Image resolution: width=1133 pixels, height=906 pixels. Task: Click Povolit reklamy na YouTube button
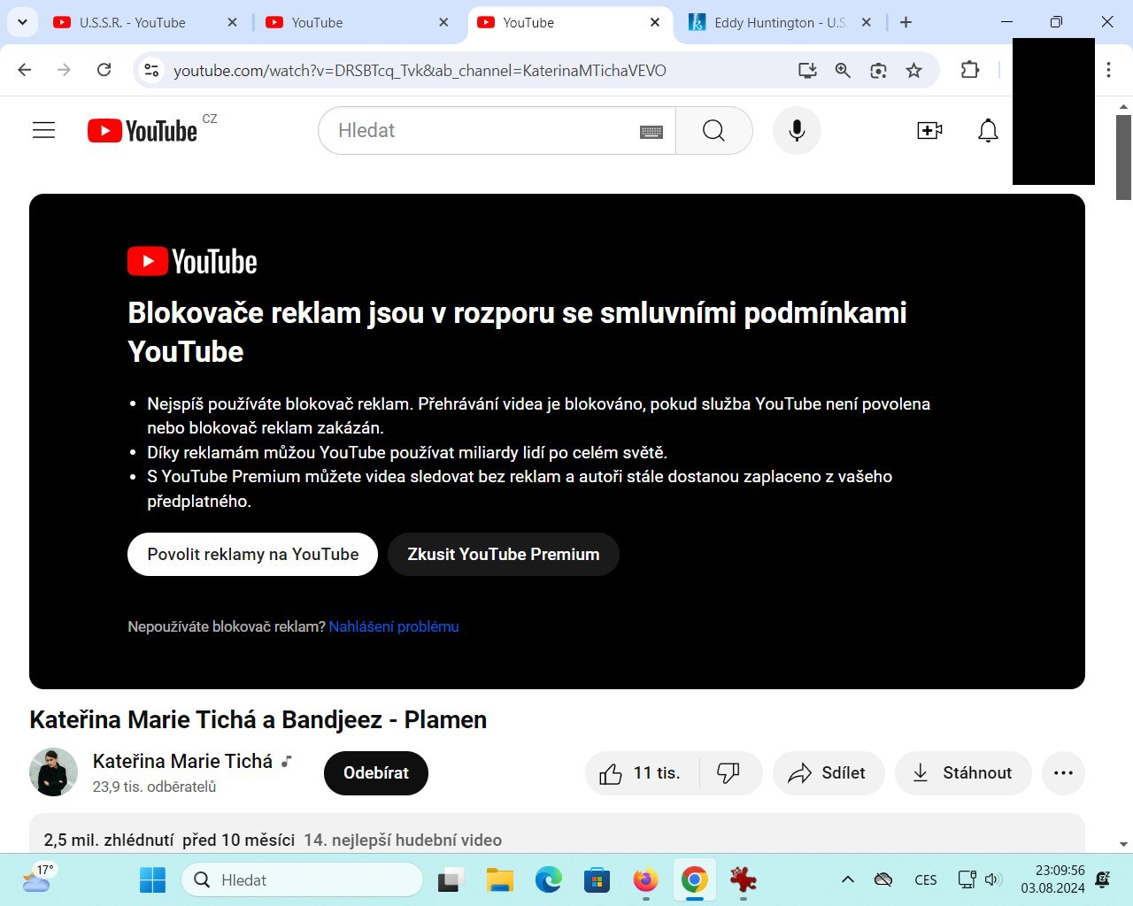[252, 555]
